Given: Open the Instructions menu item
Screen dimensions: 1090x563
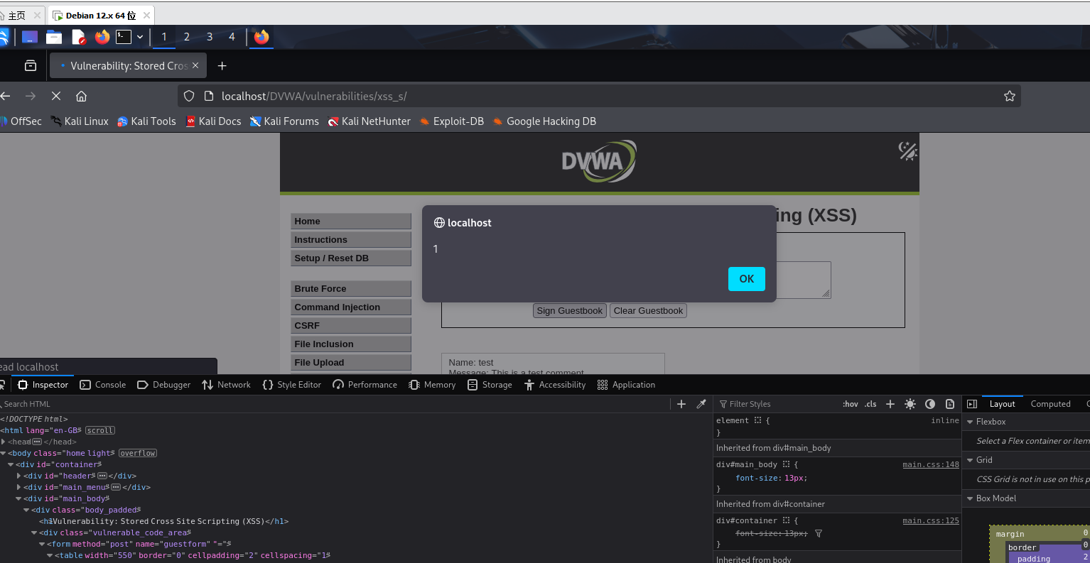Looking at the screenshot, I should pos(351,240).
